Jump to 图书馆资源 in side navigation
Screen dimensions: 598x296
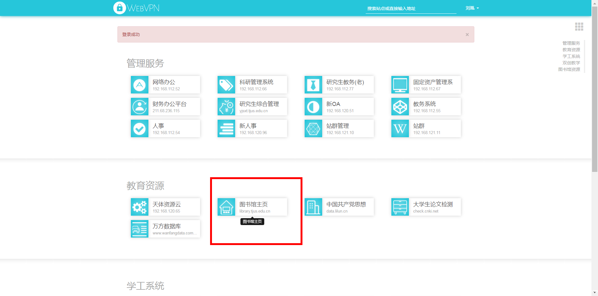[x=569, y=69]
